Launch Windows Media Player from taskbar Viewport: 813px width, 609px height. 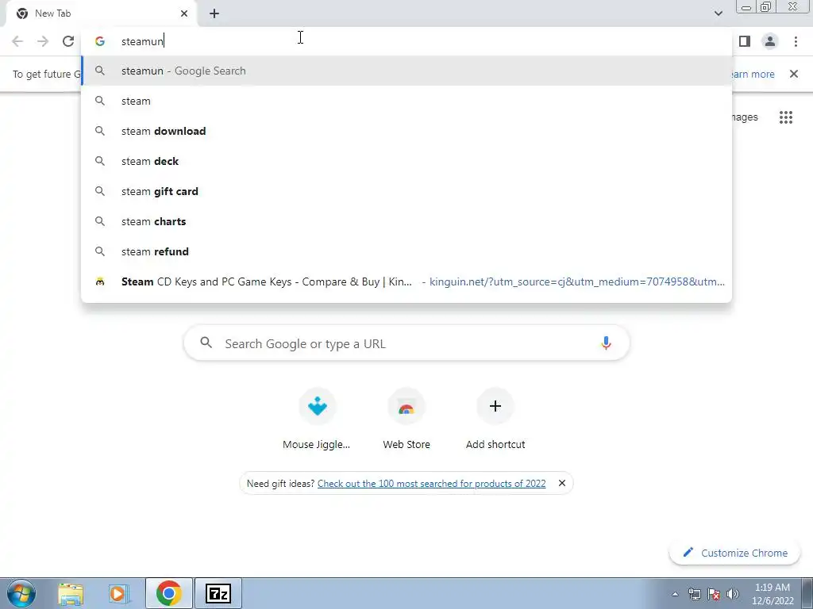(118, 593)
